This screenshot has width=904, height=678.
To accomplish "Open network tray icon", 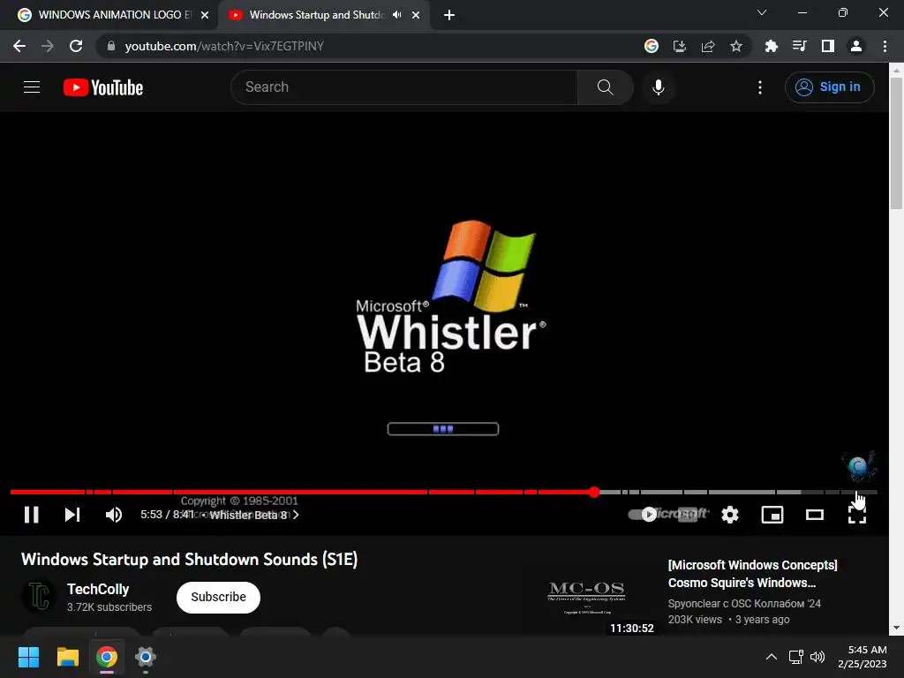I will point(796,657).
